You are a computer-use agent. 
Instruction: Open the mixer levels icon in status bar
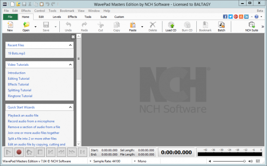pyautogui.click(x=258, y=161)
